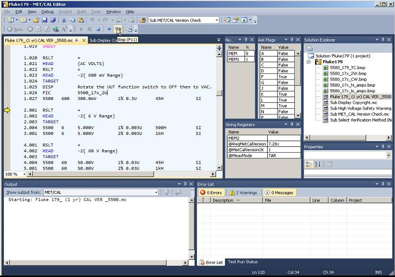Open the Properties object selector dropdown
Image resolution: width=395 pixels, height=277 pixels.
coord(388,155)
